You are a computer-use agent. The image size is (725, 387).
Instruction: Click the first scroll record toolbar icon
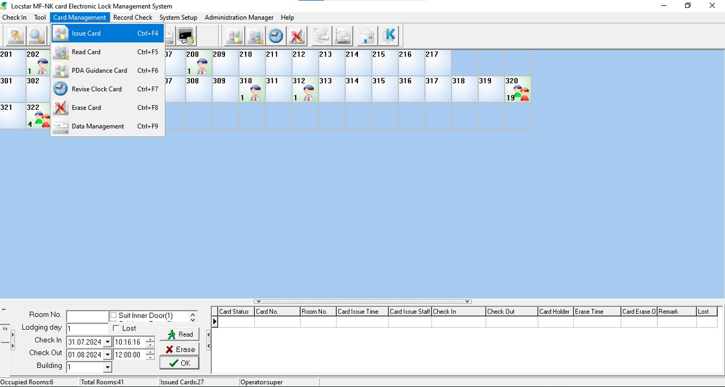(x=321, y=36)
